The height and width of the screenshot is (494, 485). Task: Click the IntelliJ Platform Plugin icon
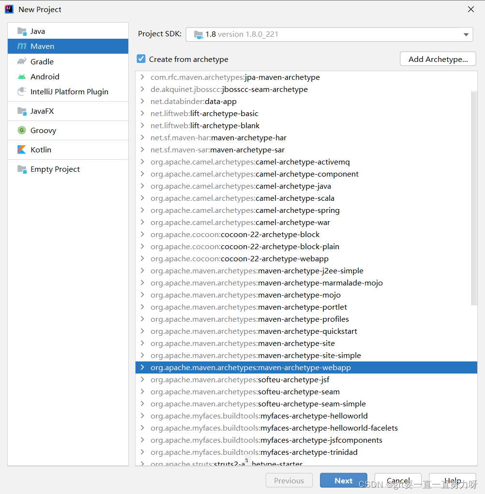22,91
